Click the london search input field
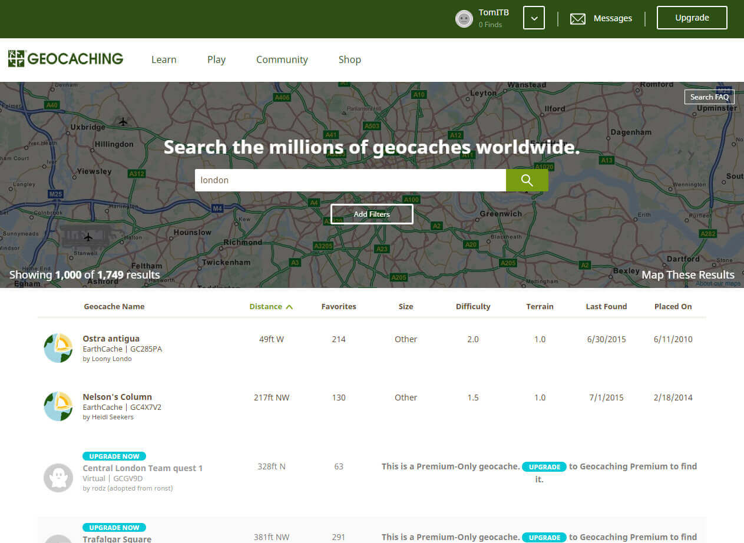 pos(350,180)
